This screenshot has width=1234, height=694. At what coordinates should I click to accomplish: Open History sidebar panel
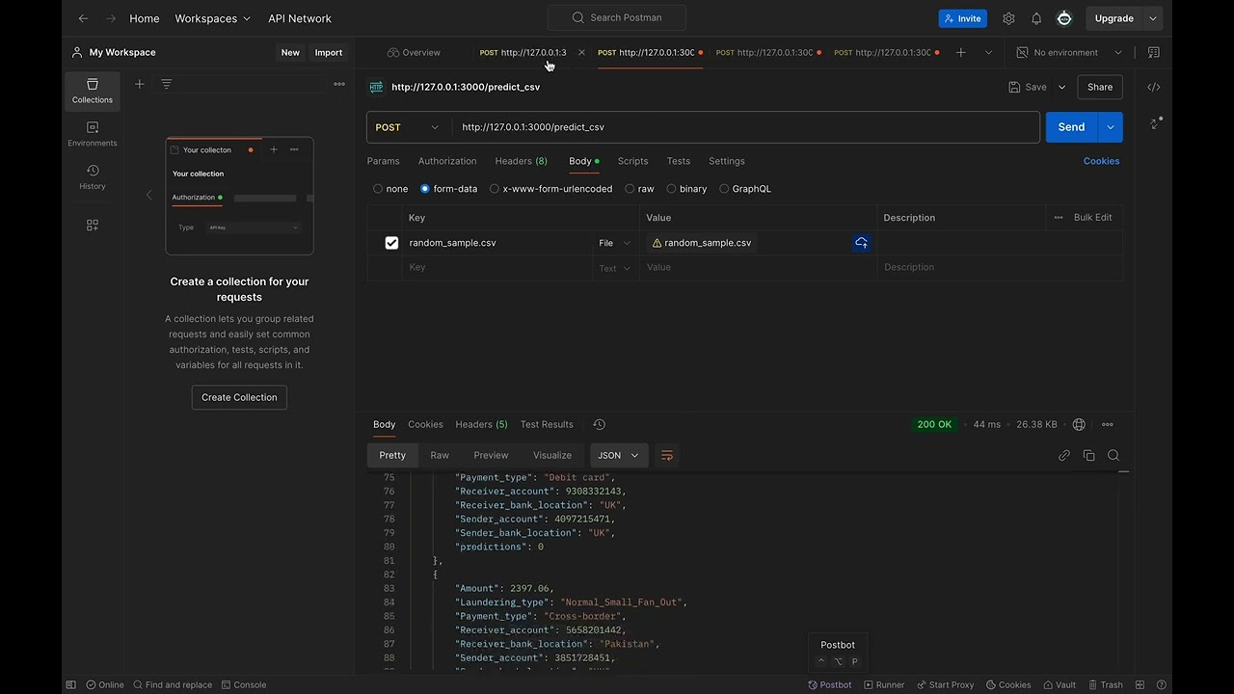point(93,177)
